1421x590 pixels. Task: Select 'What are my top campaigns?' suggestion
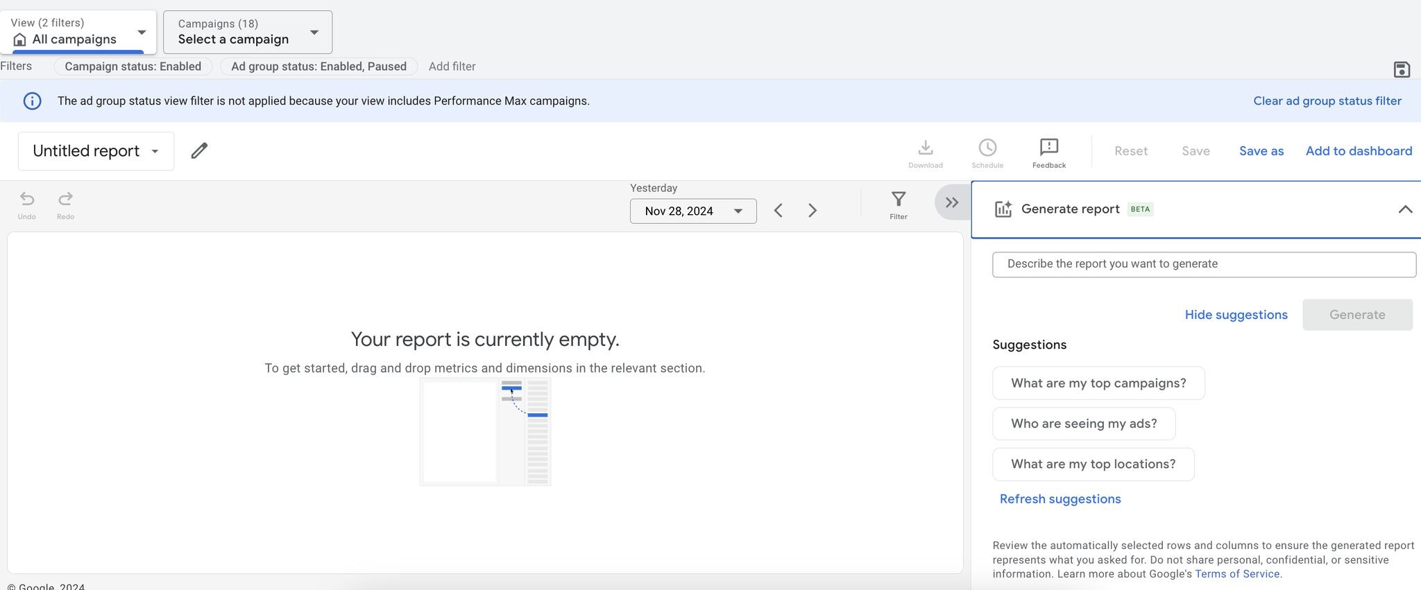(x=1098, y=383)
